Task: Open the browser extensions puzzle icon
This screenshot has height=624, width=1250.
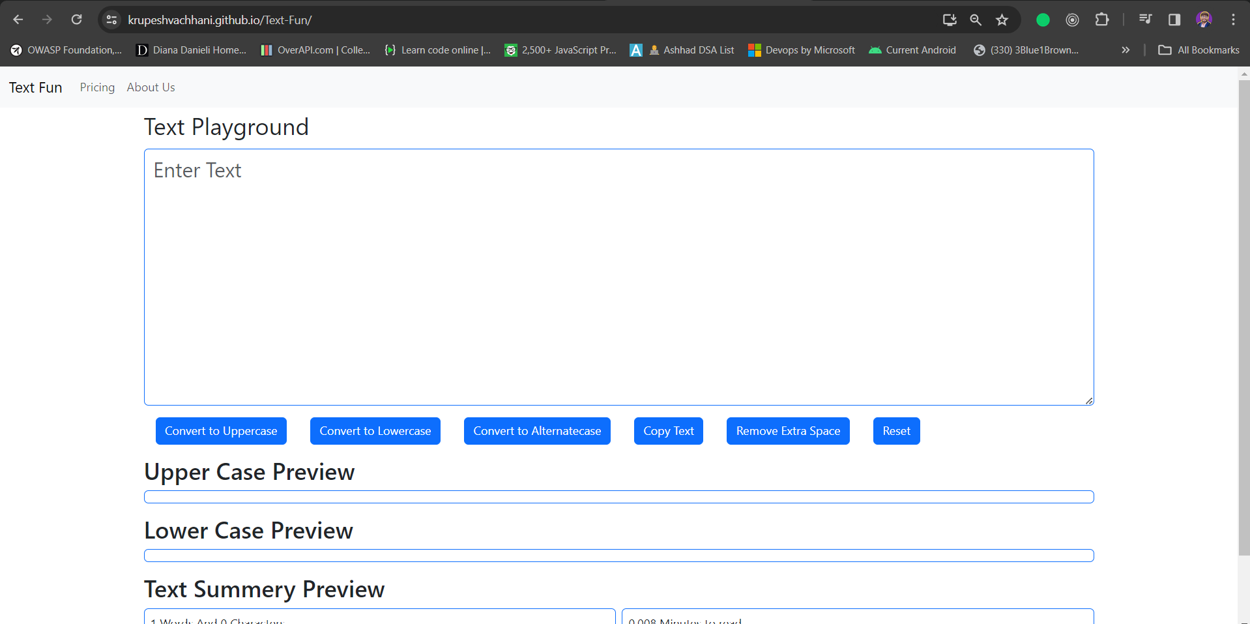Action: tap(1101, 20)
